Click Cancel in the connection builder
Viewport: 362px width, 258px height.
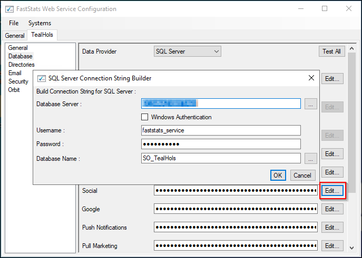pos(302,176)
